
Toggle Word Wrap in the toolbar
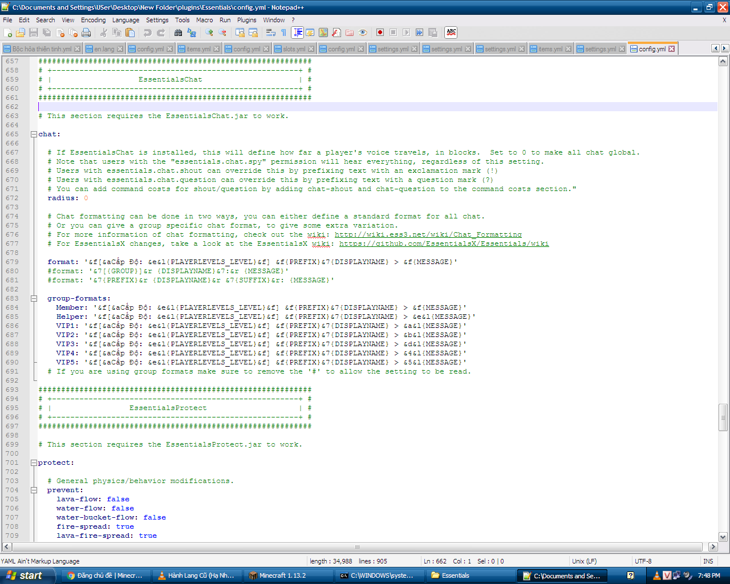271,33
